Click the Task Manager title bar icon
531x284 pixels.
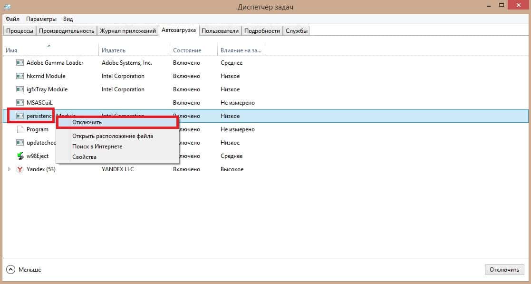coord(7,7)
